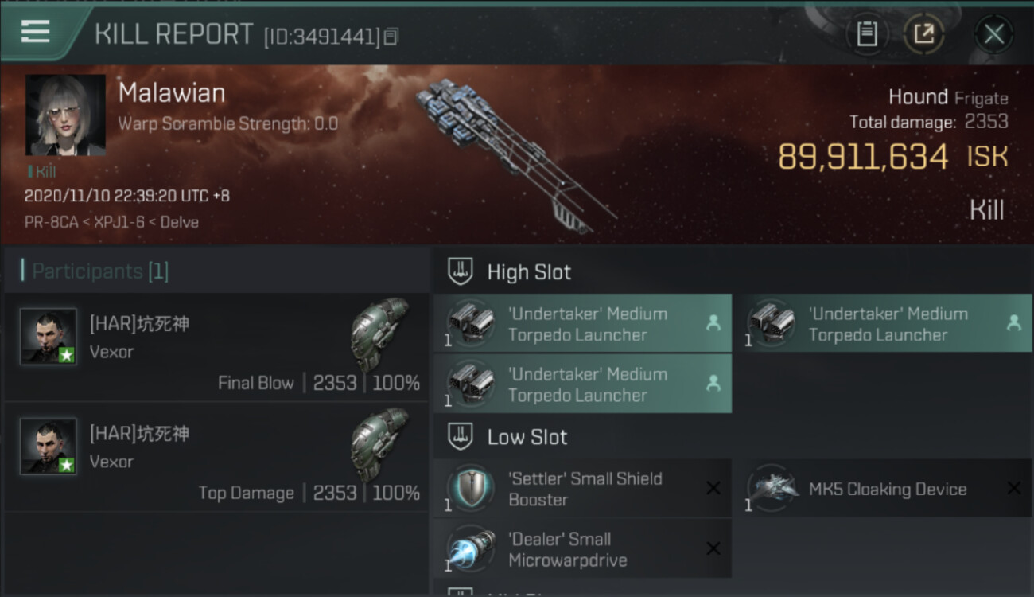1034x597 pixels.
Task: Open the hamburger menu beside Kill Report
Action: pyautogui.click(x=35, y=32)
